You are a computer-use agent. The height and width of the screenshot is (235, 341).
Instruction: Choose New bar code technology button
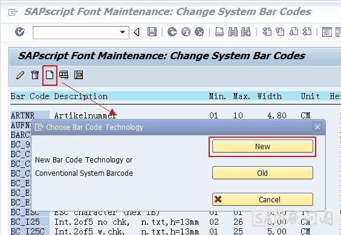[262, 146]
